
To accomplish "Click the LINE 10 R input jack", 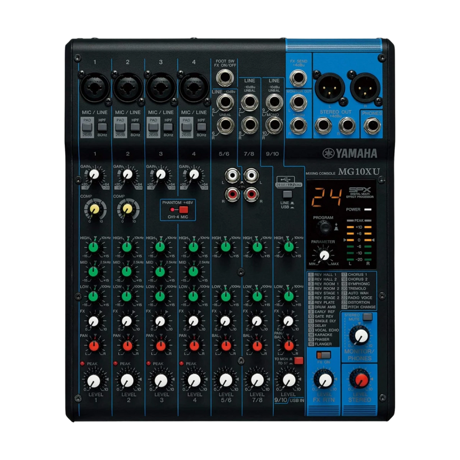I will (274, 125).
